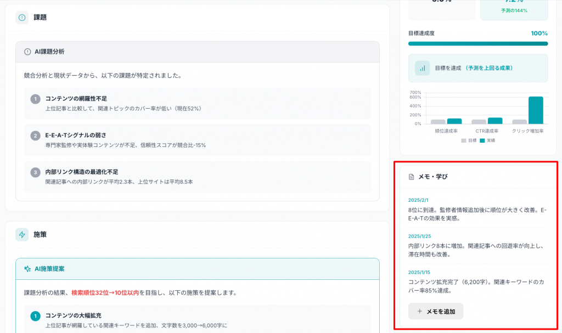Open the 2025/2/1 memo entry
Image resolution: width=562 pixels, height=333 pixels.
(477, 210)
